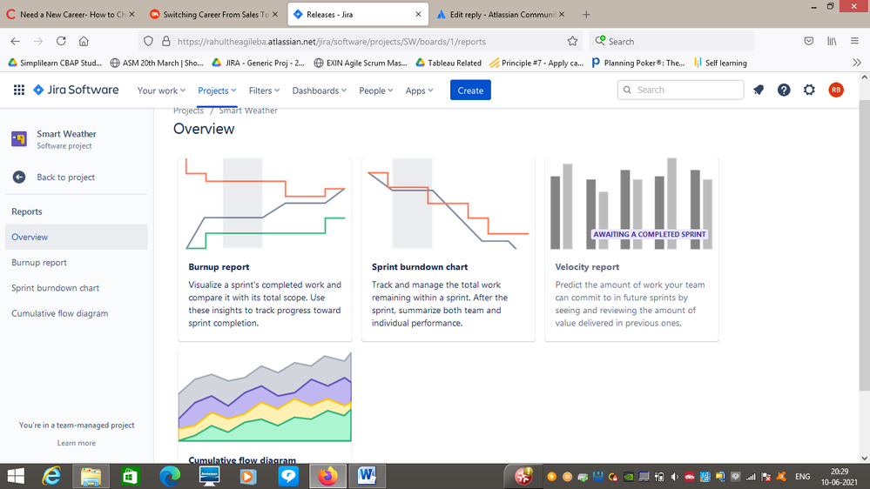Click the page vertical scrollbar

865,244
